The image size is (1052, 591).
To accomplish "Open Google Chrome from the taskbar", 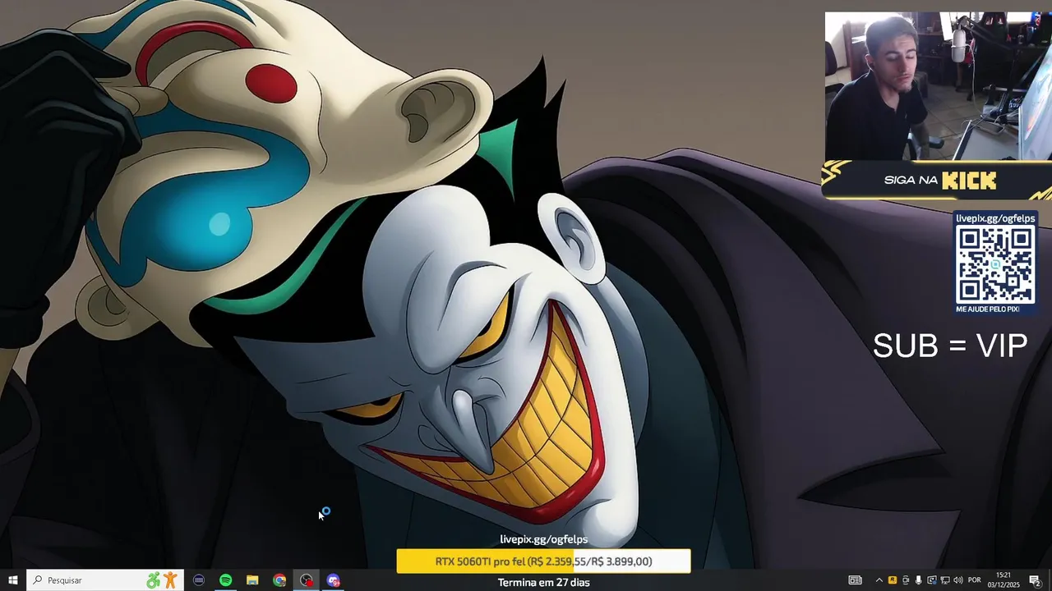I will (279, 580).
